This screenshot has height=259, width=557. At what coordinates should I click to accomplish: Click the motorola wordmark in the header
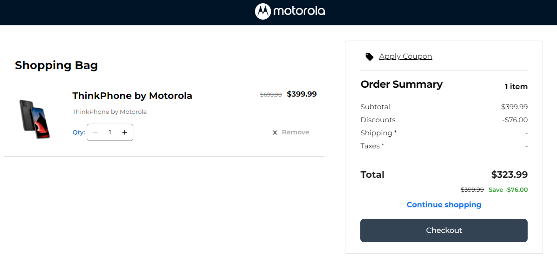[x=299, y=12]
